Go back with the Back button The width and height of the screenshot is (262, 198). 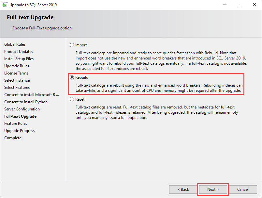[183, 190]
